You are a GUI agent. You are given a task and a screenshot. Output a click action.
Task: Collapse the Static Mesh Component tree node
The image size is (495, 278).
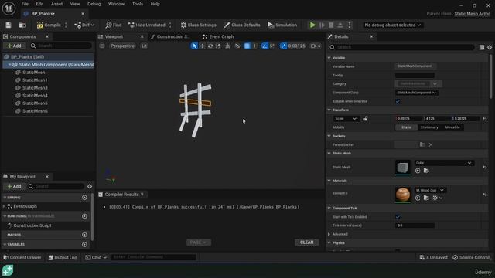[x=10, y=65]
